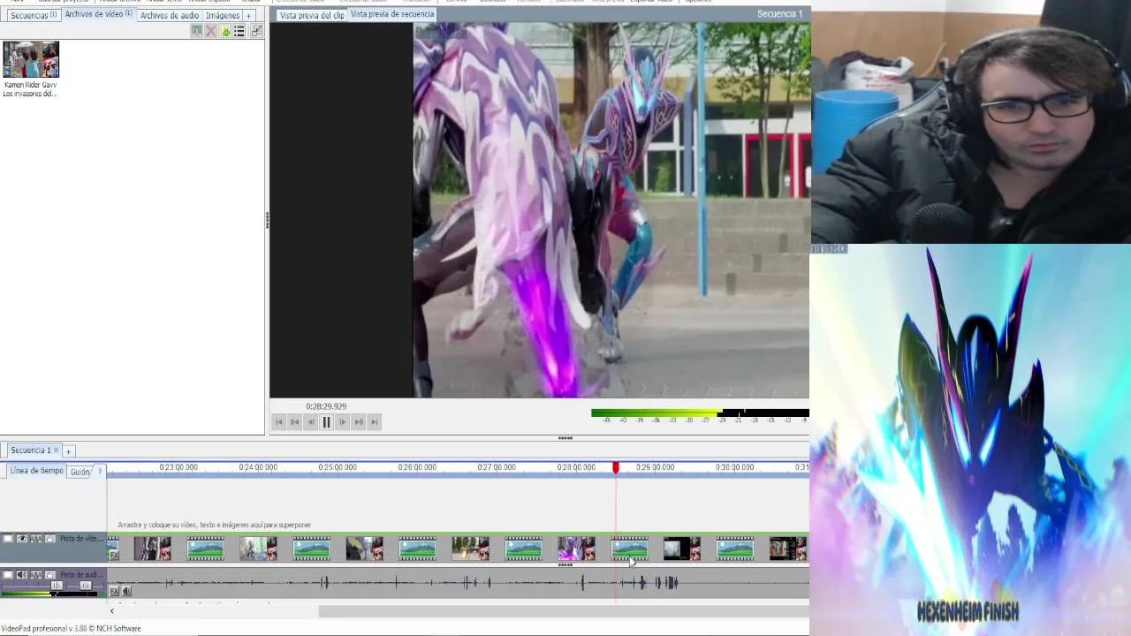Select the purple clip thumbnail near playhead
The width and height of the screenshot is (1131, 636).
[576, 549]
